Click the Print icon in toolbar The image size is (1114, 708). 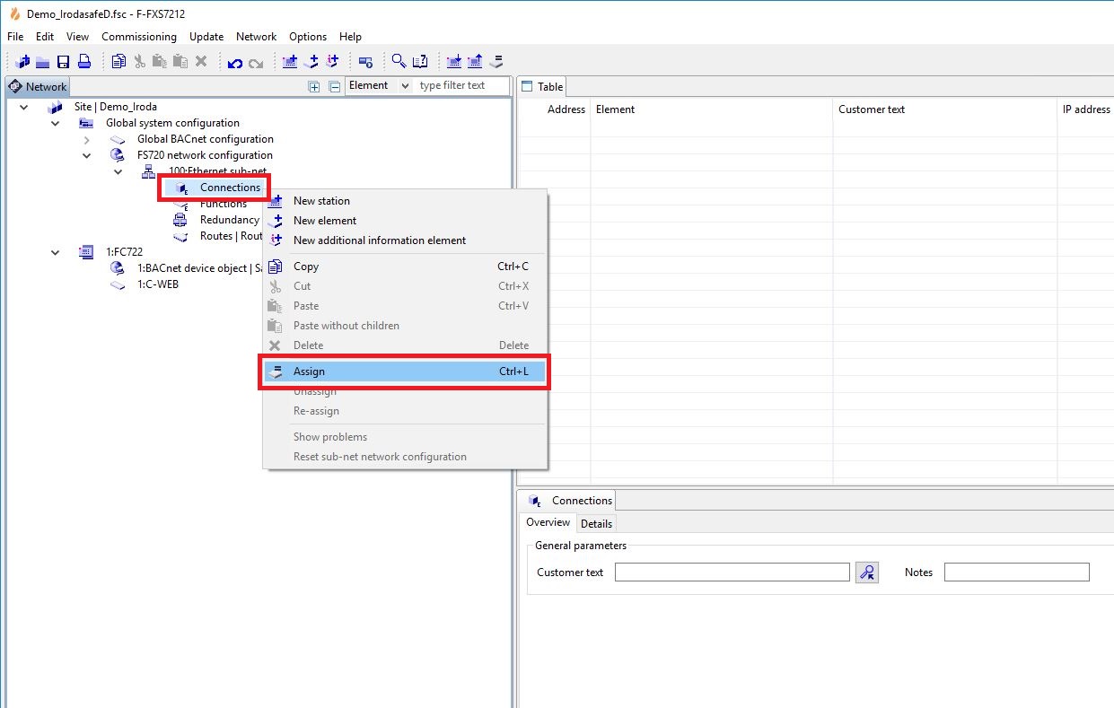pos(84,62)
